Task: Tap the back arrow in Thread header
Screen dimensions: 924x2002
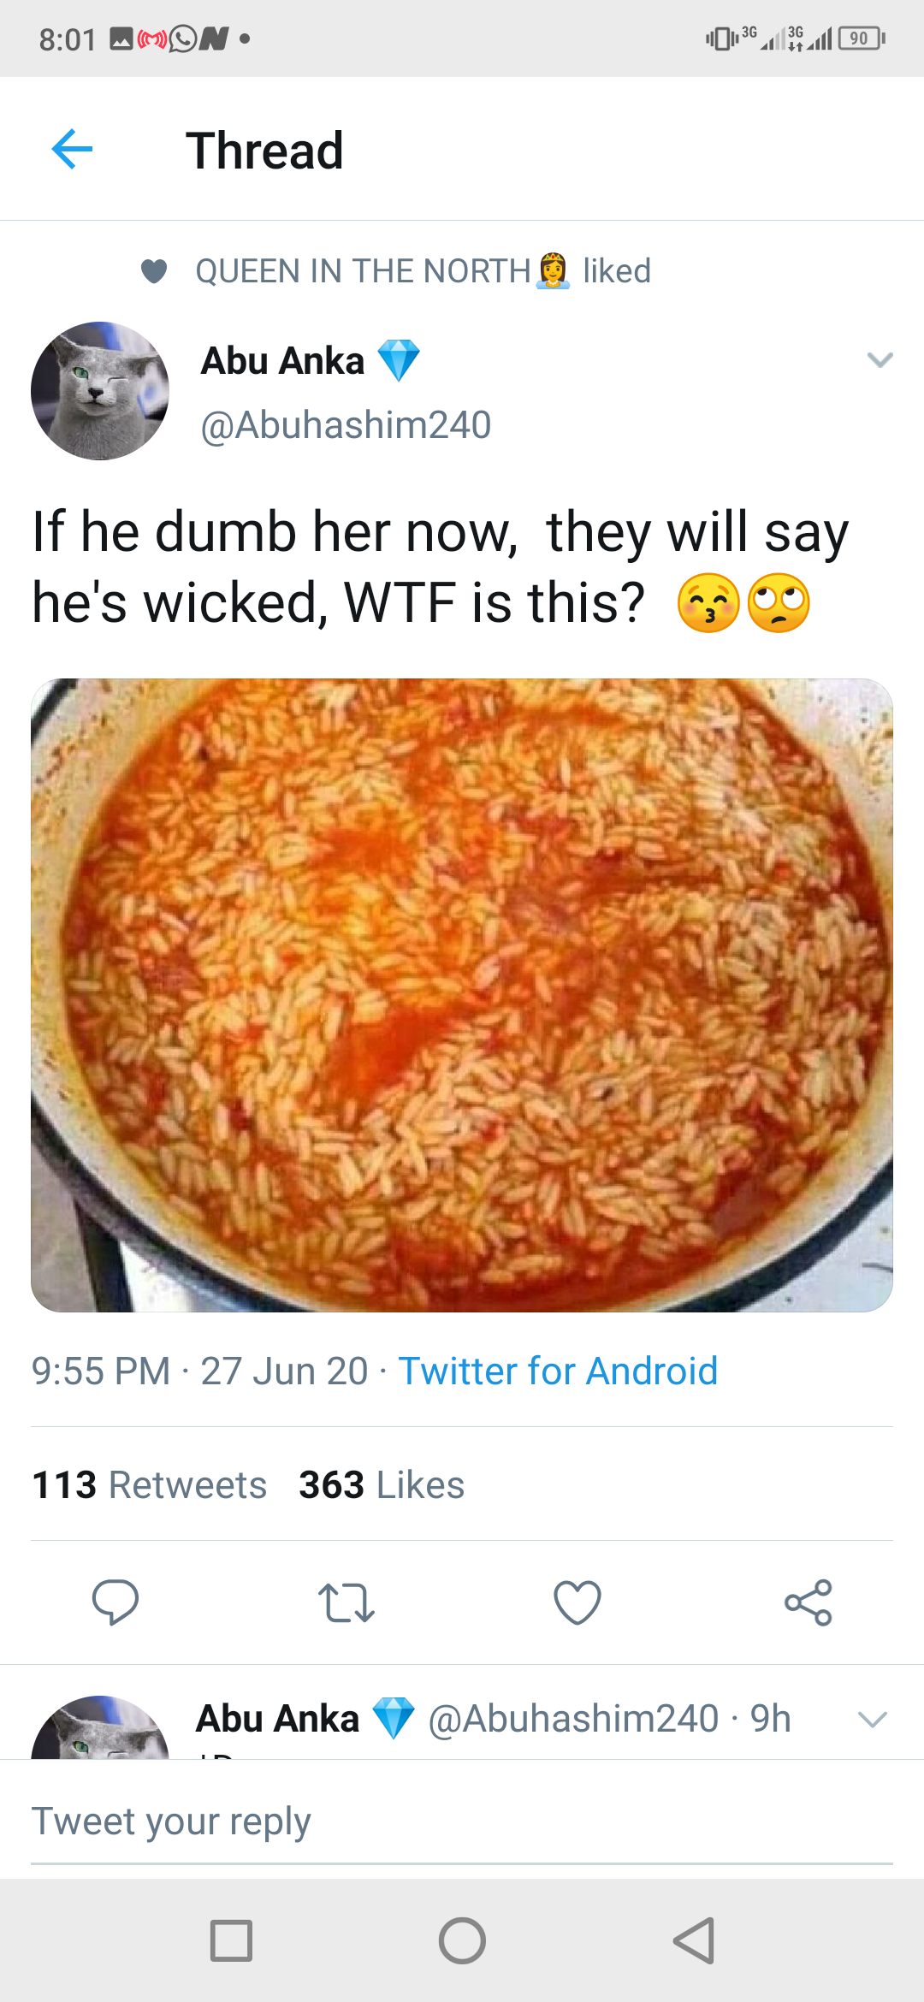Action: 72,150
